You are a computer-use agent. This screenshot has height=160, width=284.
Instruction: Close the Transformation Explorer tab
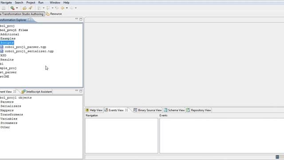click(29, 20)
